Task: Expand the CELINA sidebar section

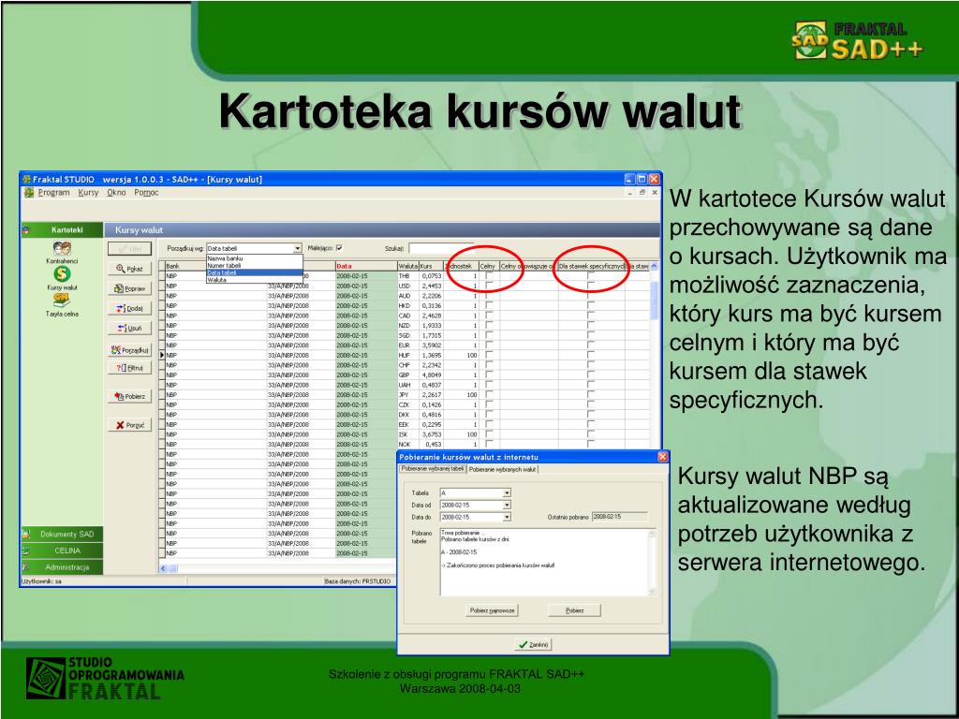Action: 62,550
